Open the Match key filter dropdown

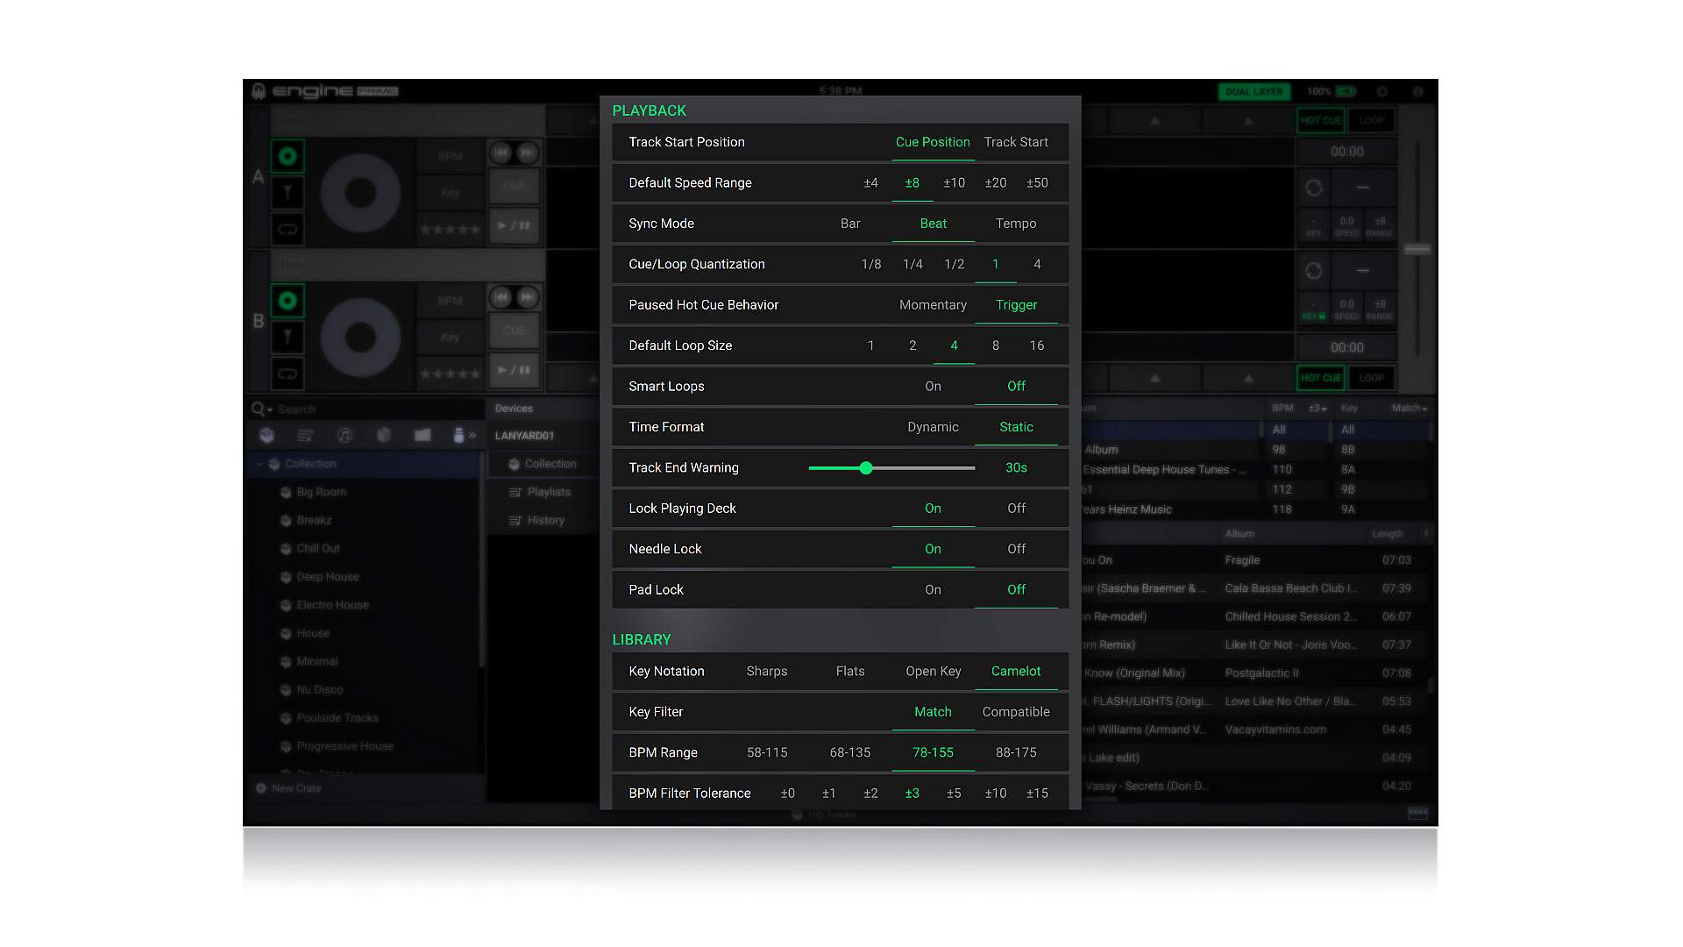pos(1409,409)
